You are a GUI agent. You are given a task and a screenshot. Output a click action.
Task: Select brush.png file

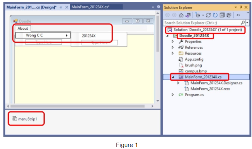tap(193, 65)
